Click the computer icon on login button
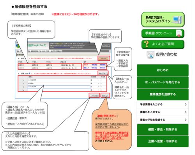This screenshot has width=195, height=155. coord(177,19)
